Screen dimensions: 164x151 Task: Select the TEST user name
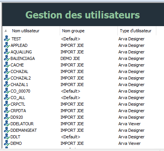[x=16, y=39]
